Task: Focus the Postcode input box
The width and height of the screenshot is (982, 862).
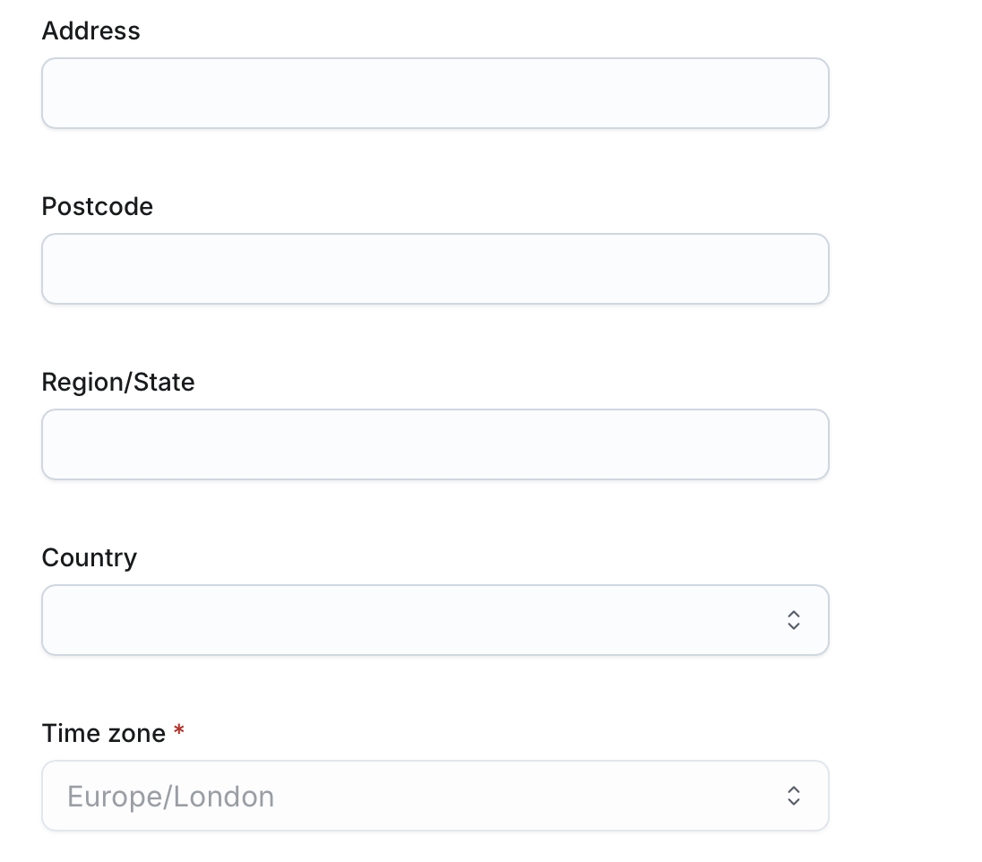Action: tap(435, 269)
